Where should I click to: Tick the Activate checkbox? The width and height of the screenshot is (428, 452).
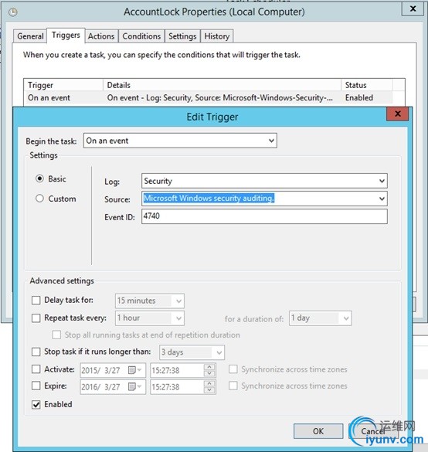[36, 369]
